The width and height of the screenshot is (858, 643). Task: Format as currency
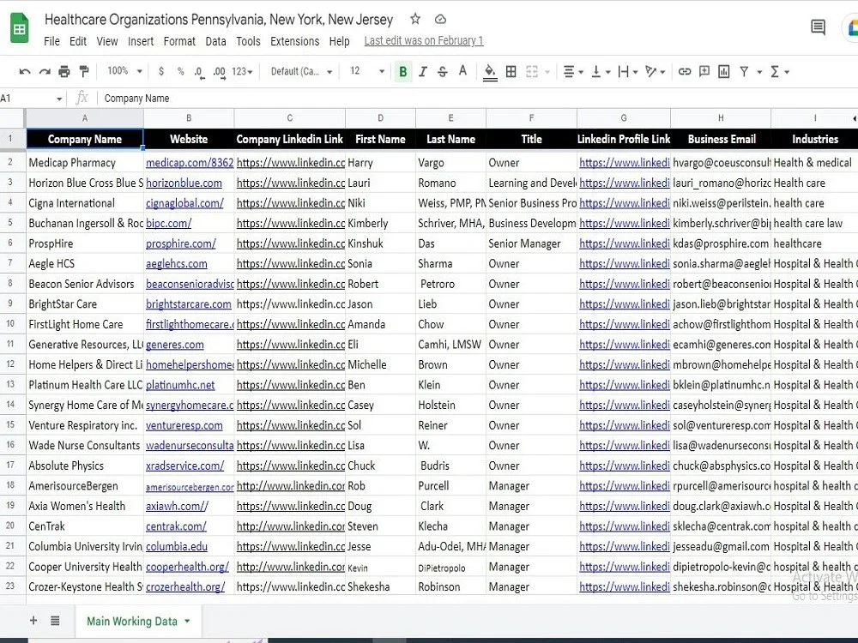161,72
